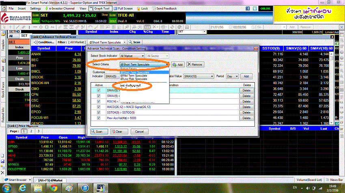Click Cancel in Condition Setting dialog
Image resolution: width=345 pixels, height=193 pixels.
(x=139, y=131)
